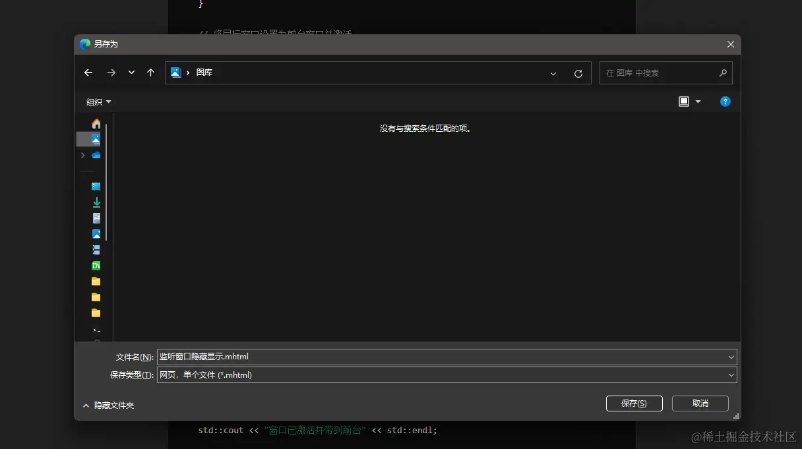Image resolution: width=802 pixels, height=449 pixels.
Task: Go forward with the right arrow
Action: (x=111, y=73)
